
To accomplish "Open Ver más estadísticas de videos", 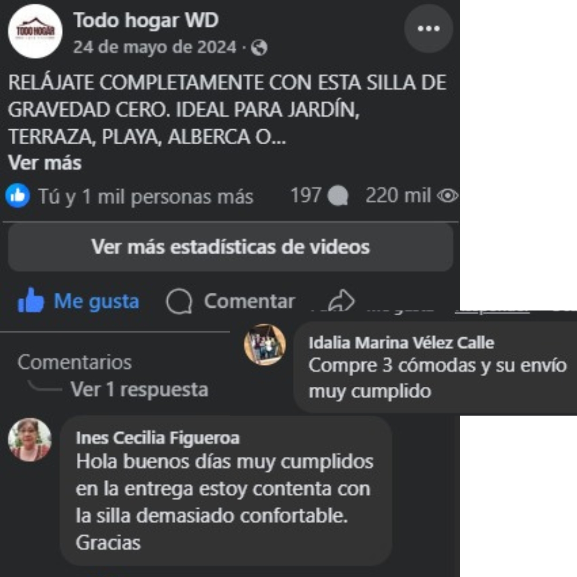I will [x=230, y=247].
